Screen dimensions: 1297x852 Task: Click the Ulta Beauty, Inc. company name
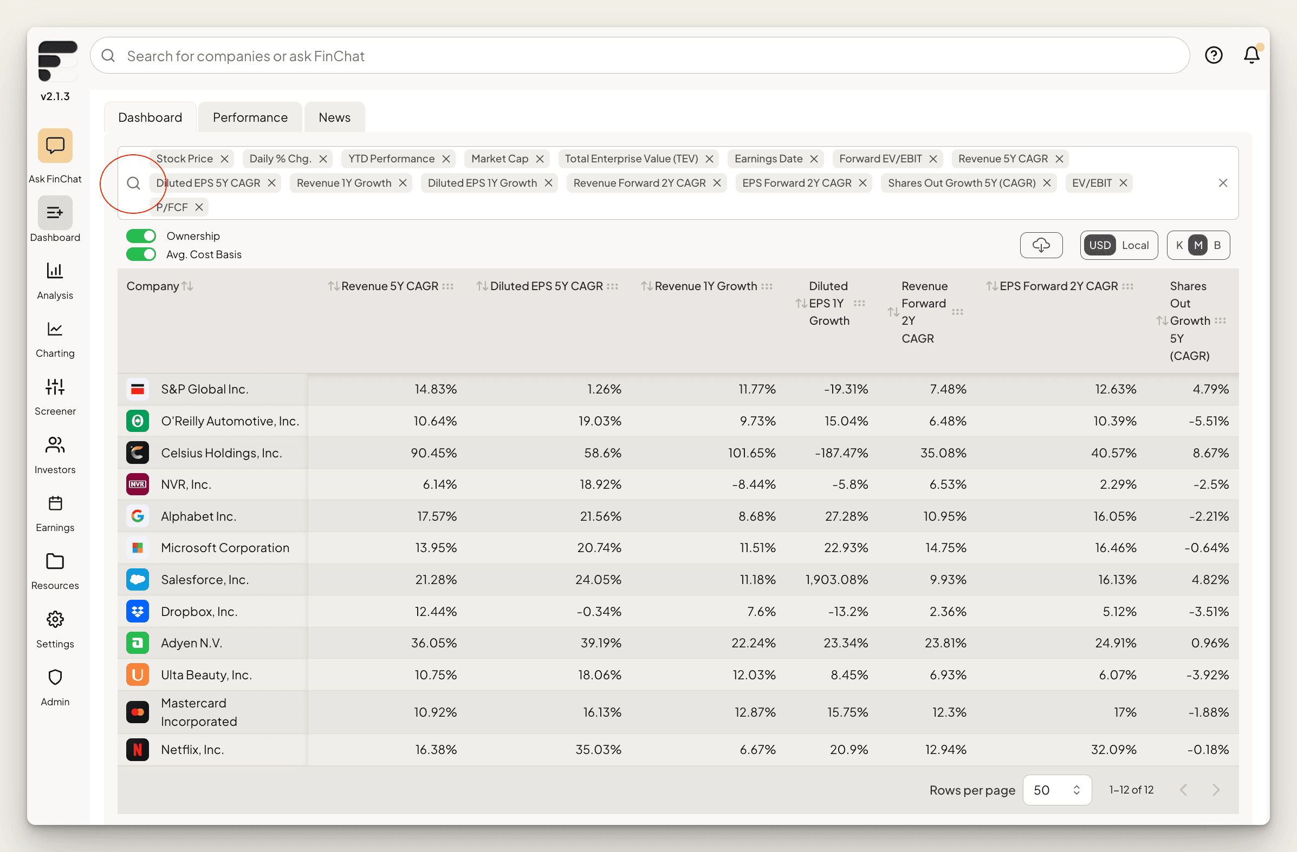tap(206, 674)
